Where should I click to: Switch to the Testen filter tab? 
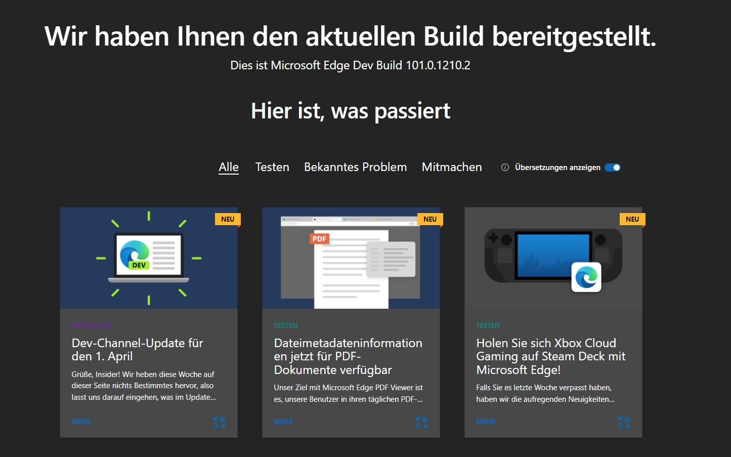coord(272,167)
